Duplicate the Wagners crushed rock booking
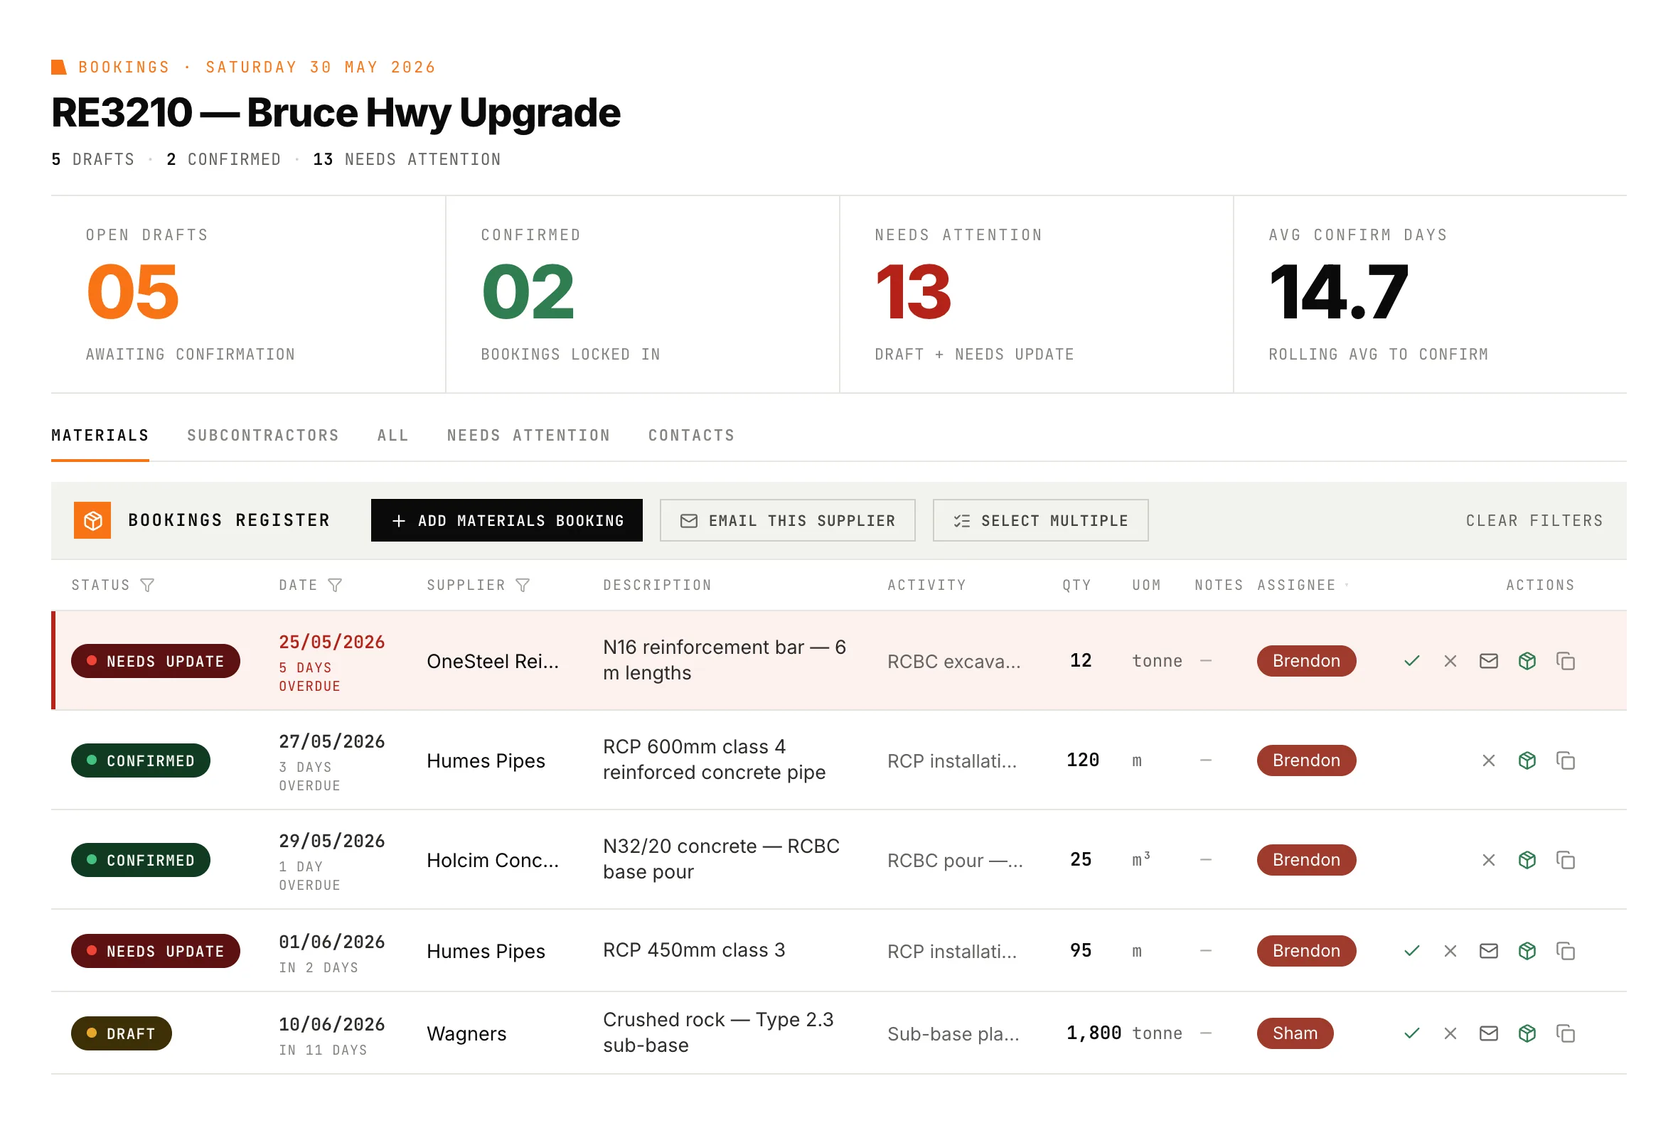The width and height of the screenshot is (1678, 1140). tap(1565, 1033)
